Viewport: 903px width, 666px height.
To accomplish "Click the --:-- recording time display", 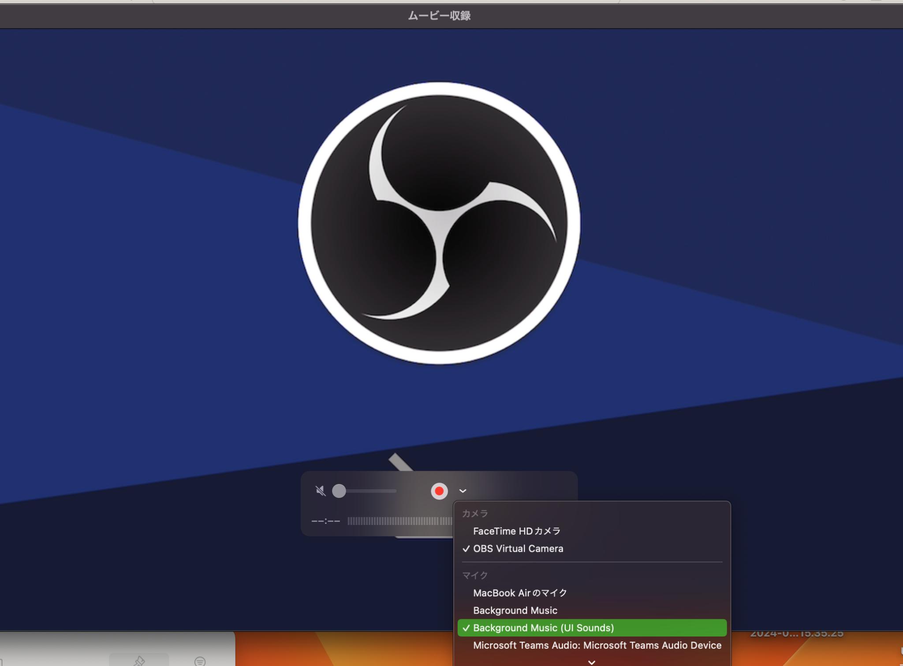I will [326, 521].
